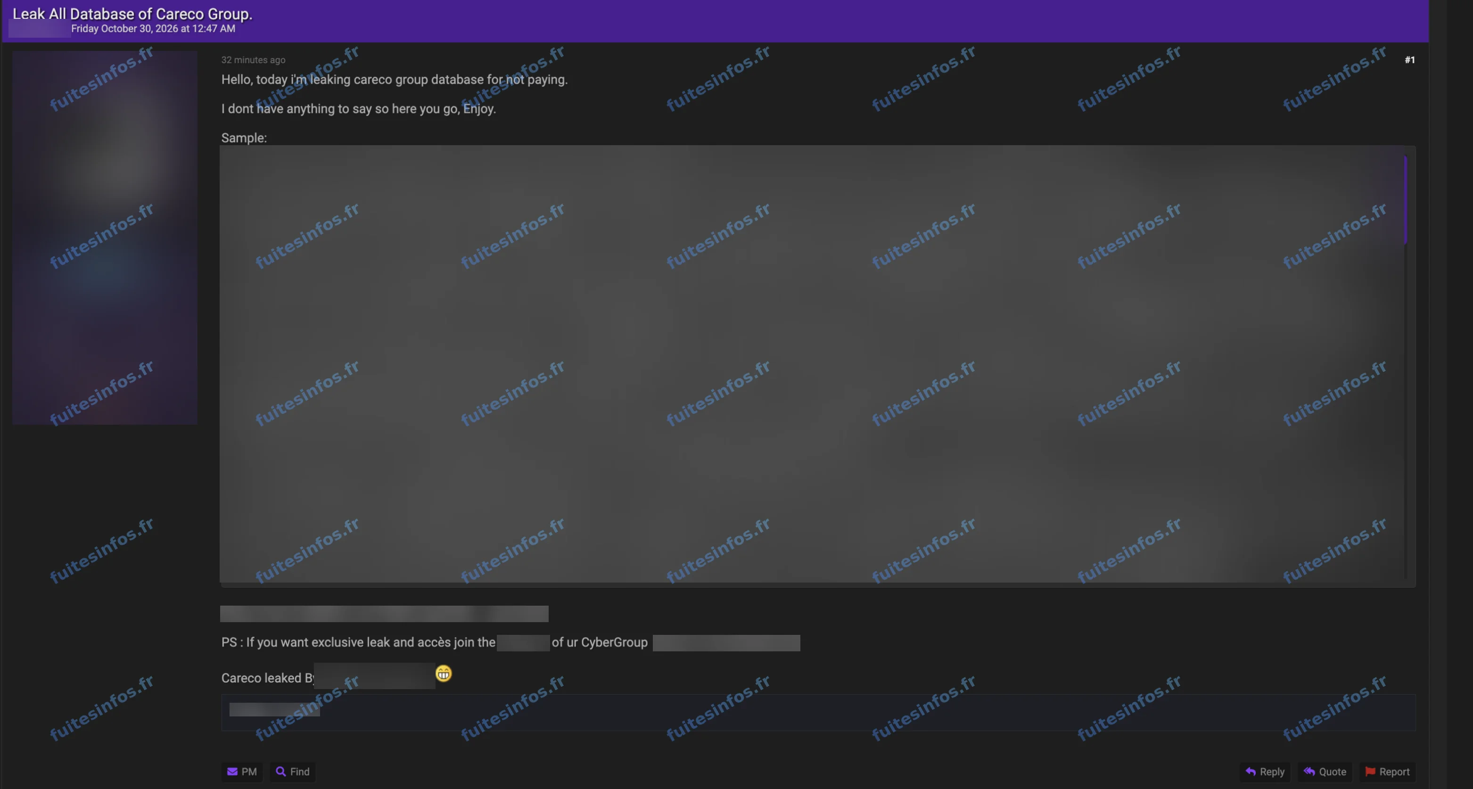Click the '32 minutes ago' timestamp
Viewport: 1473px width, 789px height.
click(253, 60)
